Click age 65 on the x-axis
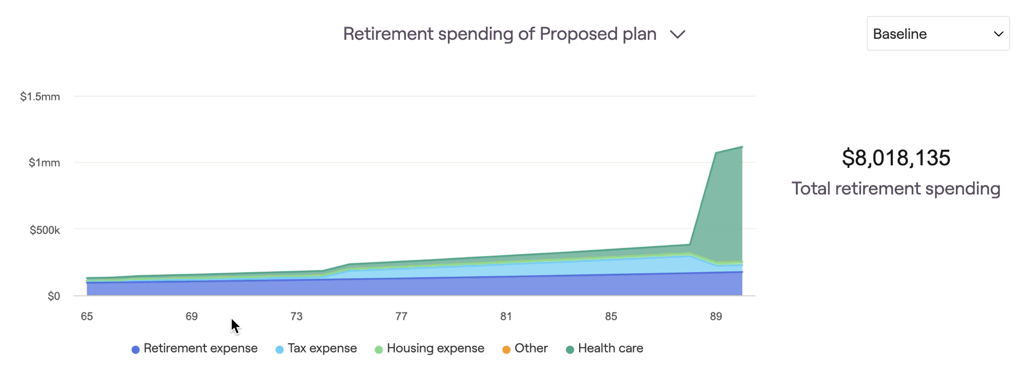1025x376 pixels. (x=87, y=316)
